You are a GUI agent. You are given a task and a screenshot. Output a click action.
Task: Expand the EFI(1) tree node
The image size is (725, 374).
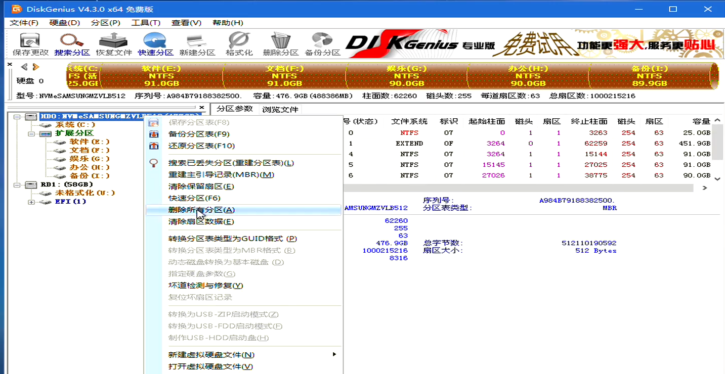[31, 202]
